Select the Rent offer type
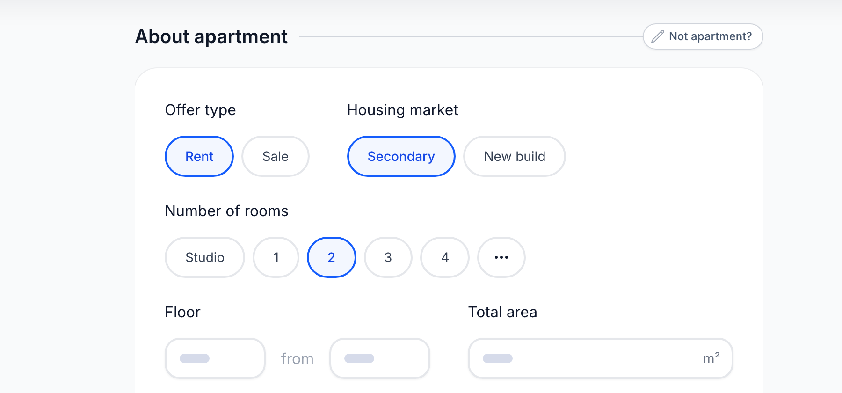 [199, 156]
